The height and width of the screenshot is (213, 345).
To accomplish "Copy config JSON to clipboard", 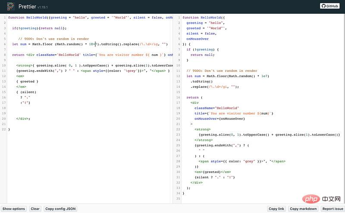I will click(x=61, y=209).
